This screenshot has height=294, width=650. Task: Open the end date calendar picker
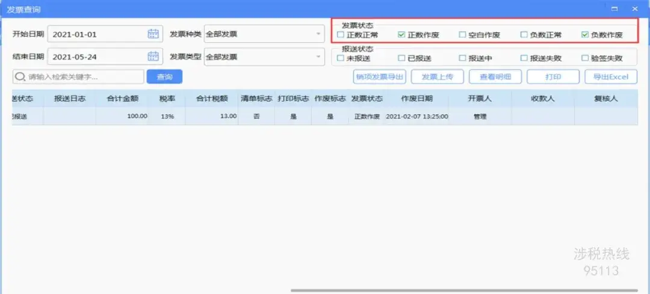(153, 57)
